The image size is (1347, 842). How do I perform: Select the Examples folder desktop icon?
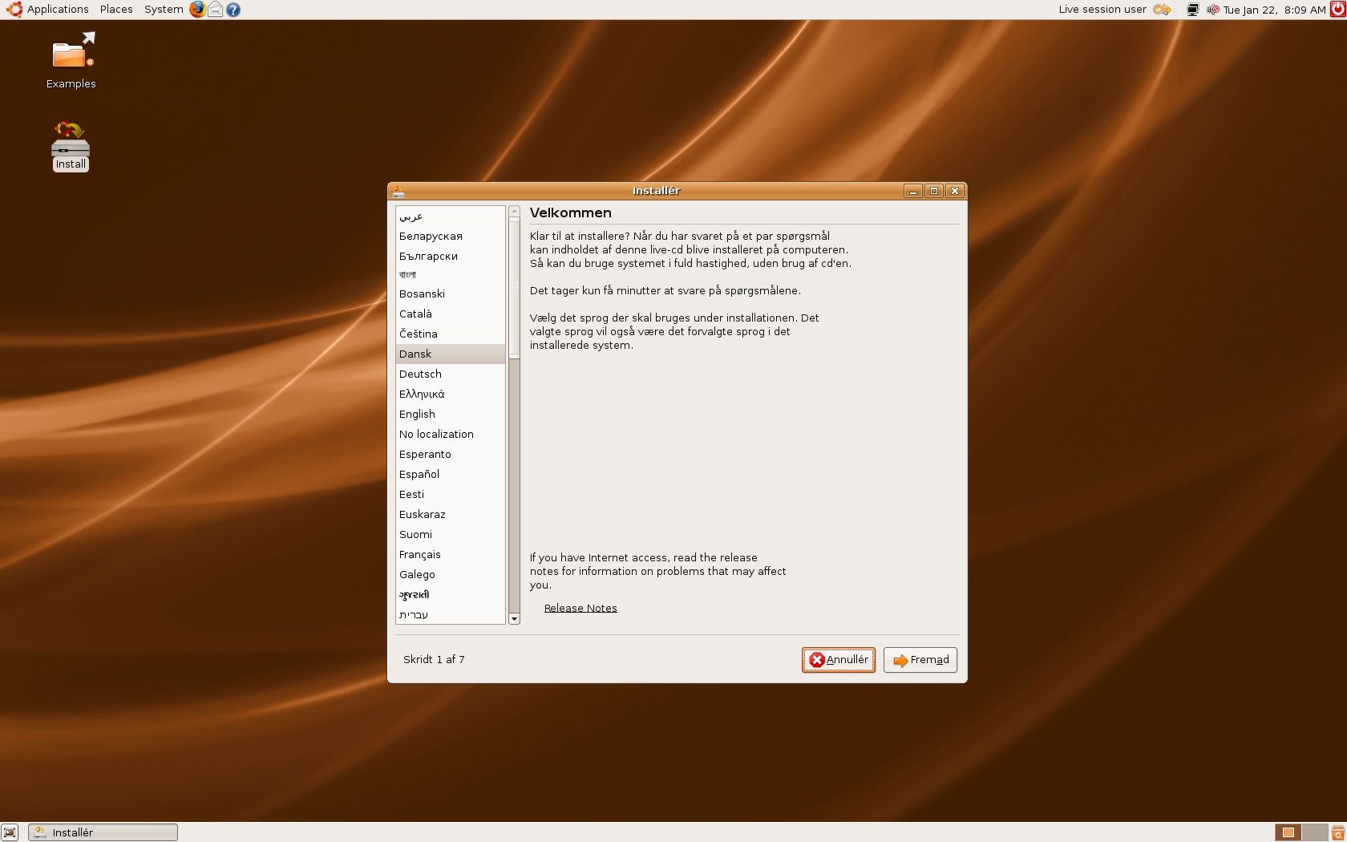(71, 61)
